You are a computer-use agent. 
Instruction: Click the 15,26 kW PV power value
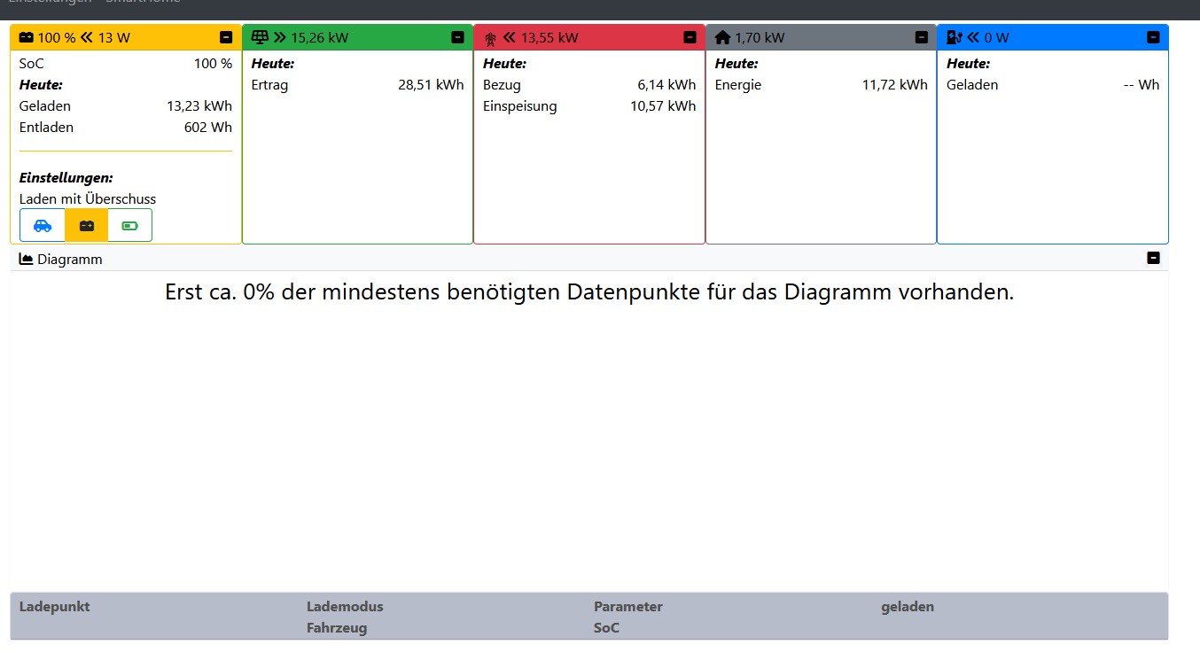point(320,37)
